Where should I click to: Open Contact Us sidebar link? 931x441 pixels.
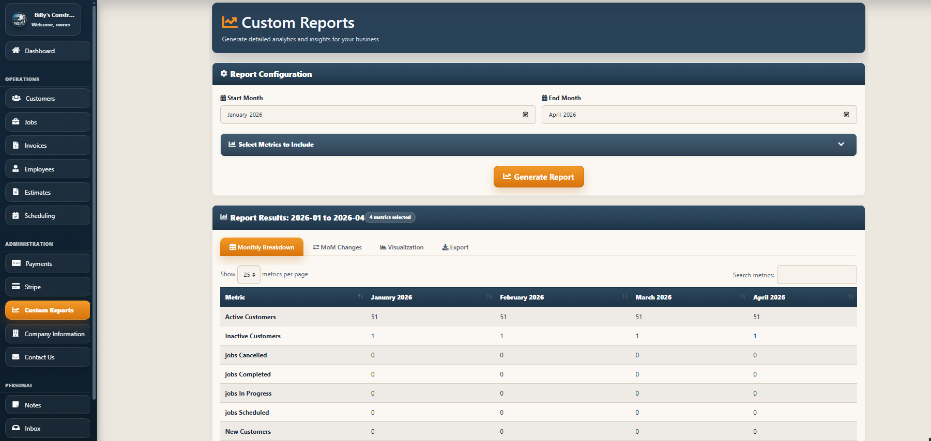pos(48,357)
